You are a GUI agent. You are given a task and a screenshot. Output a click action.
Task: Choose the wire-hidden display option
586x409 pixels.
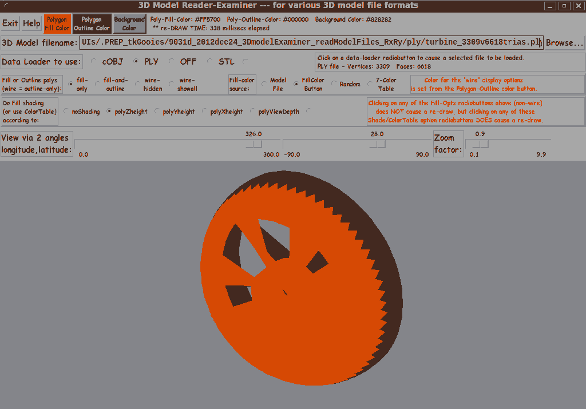coord(138,84)
